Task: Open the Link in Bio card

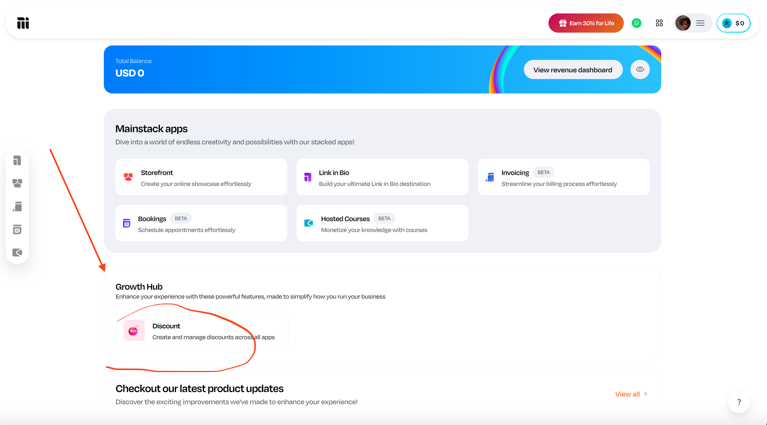Action: tap(382, 177)
